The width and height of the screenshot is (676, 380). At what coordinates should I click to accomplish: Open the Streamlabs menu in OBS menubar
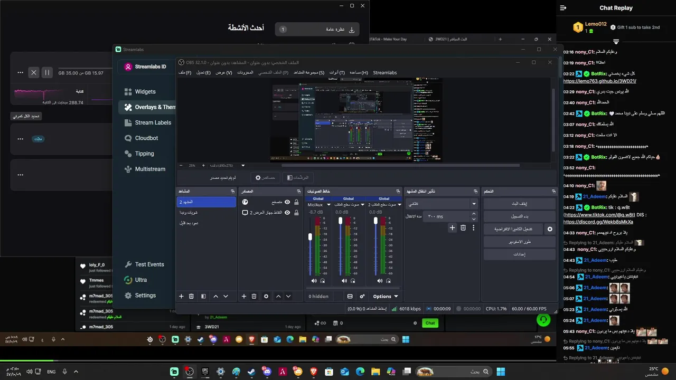384,73
